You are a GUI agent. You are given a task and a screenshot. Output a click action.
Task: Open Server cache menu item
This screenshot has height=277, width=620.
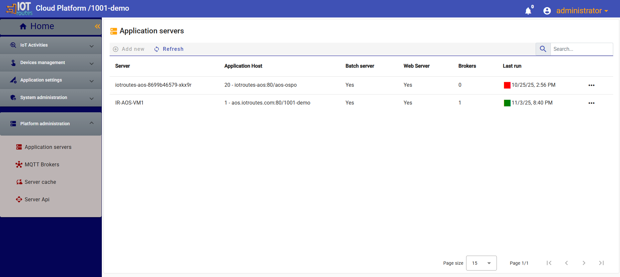[40, 182]
